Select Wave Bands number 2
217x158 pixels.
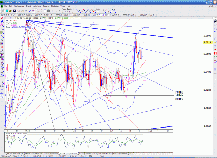tap(63, 12)
